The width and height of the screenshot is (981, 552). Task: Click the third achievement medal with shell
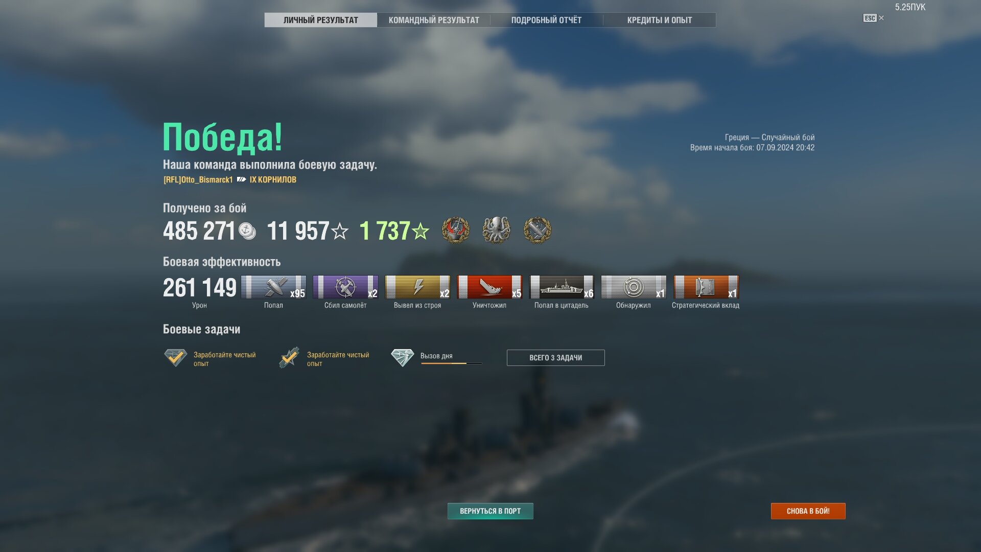[x=537, y=230]
